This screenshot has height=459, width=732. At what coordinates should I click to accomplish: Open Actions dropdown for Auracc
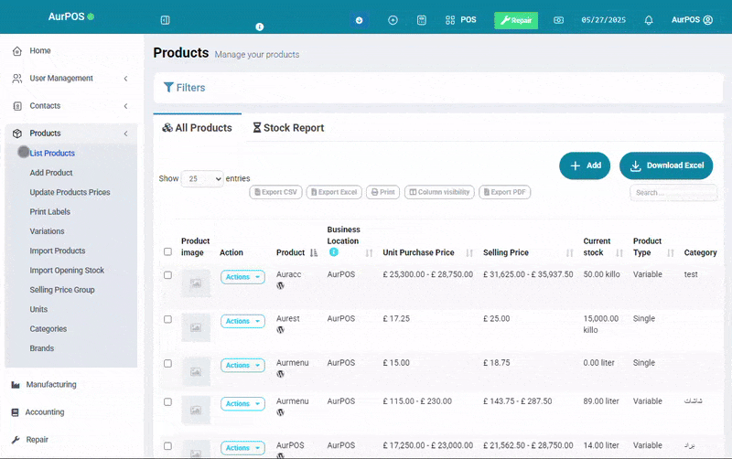coord(242,277)
